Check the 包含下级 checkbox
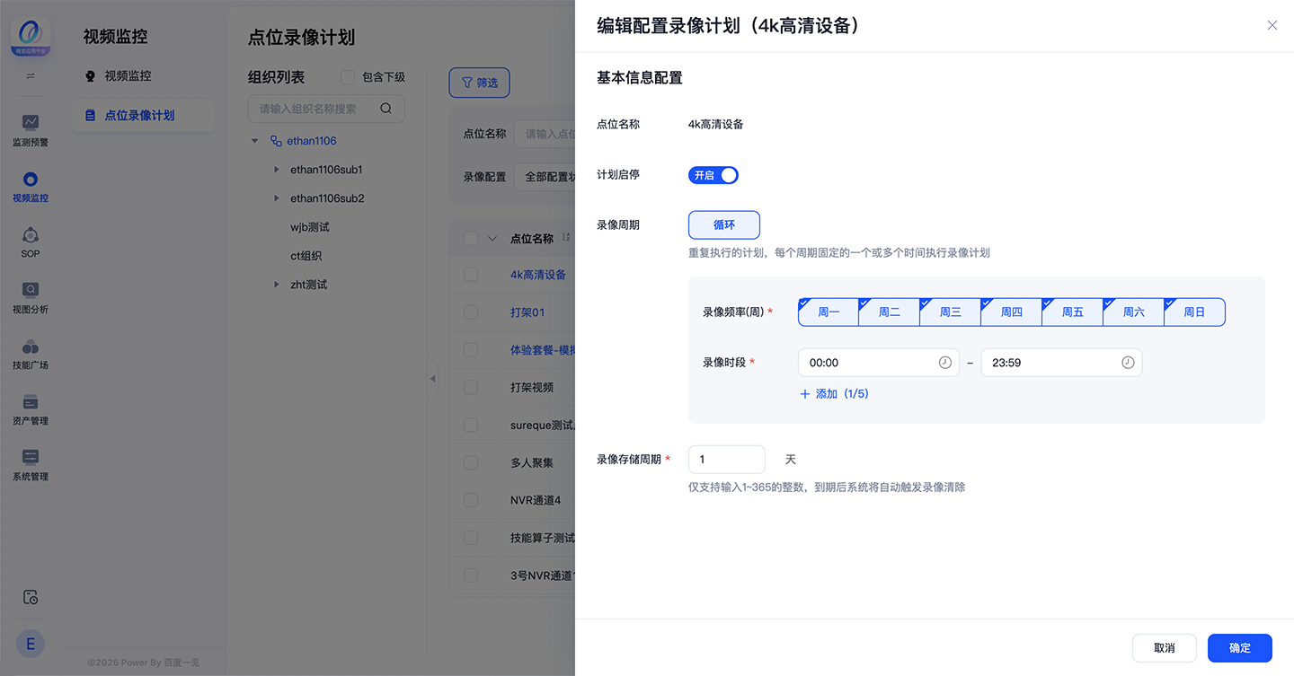The width and height of the screenshot is (1294, 676). coord(348,77)
